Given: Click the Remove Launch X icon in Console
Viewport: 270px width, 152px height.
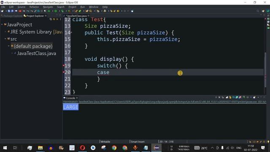Looking at the screenshot, I should 219,98.
